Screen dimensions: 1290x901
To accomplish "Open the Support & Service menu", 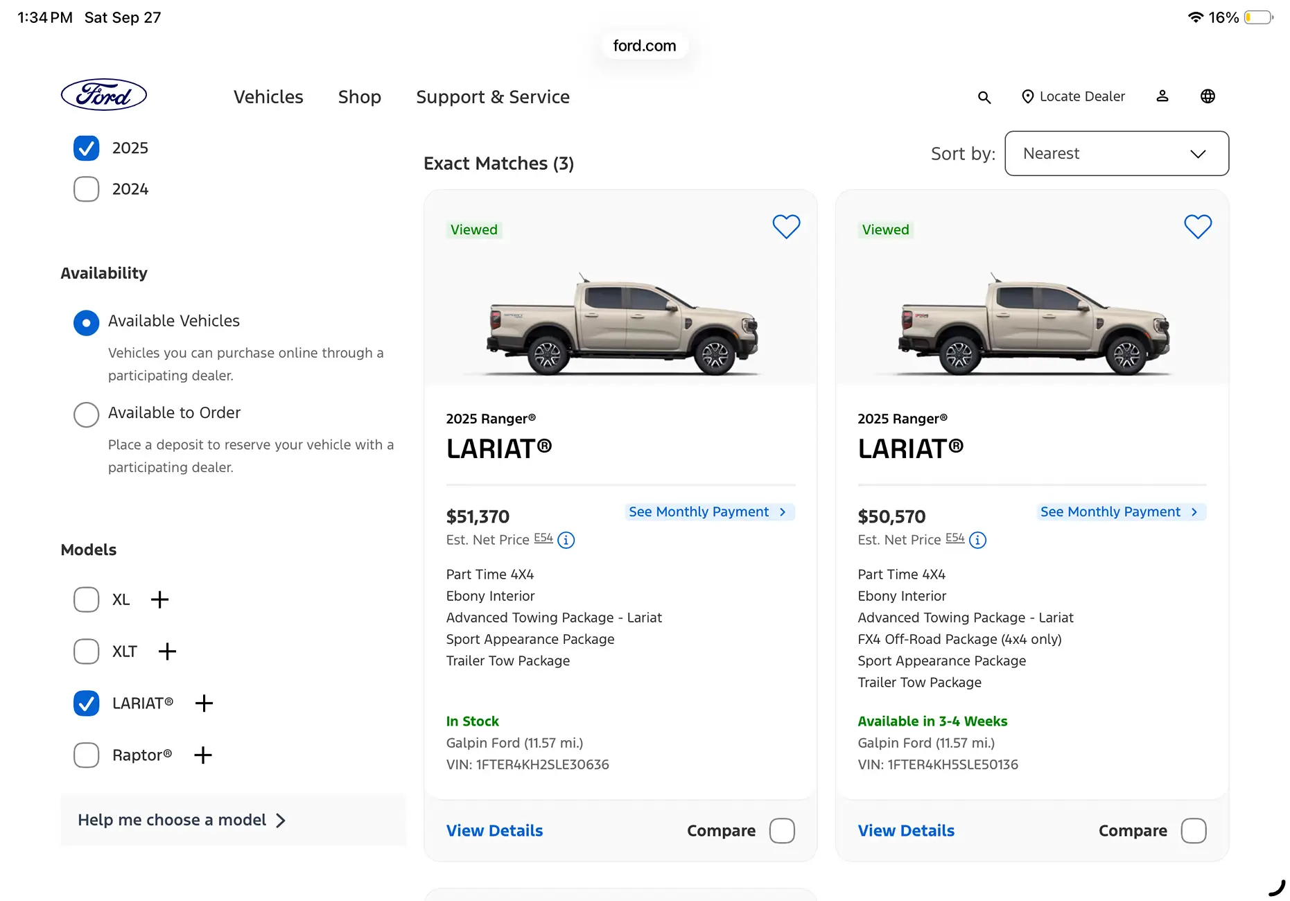I will click(493, 97).
